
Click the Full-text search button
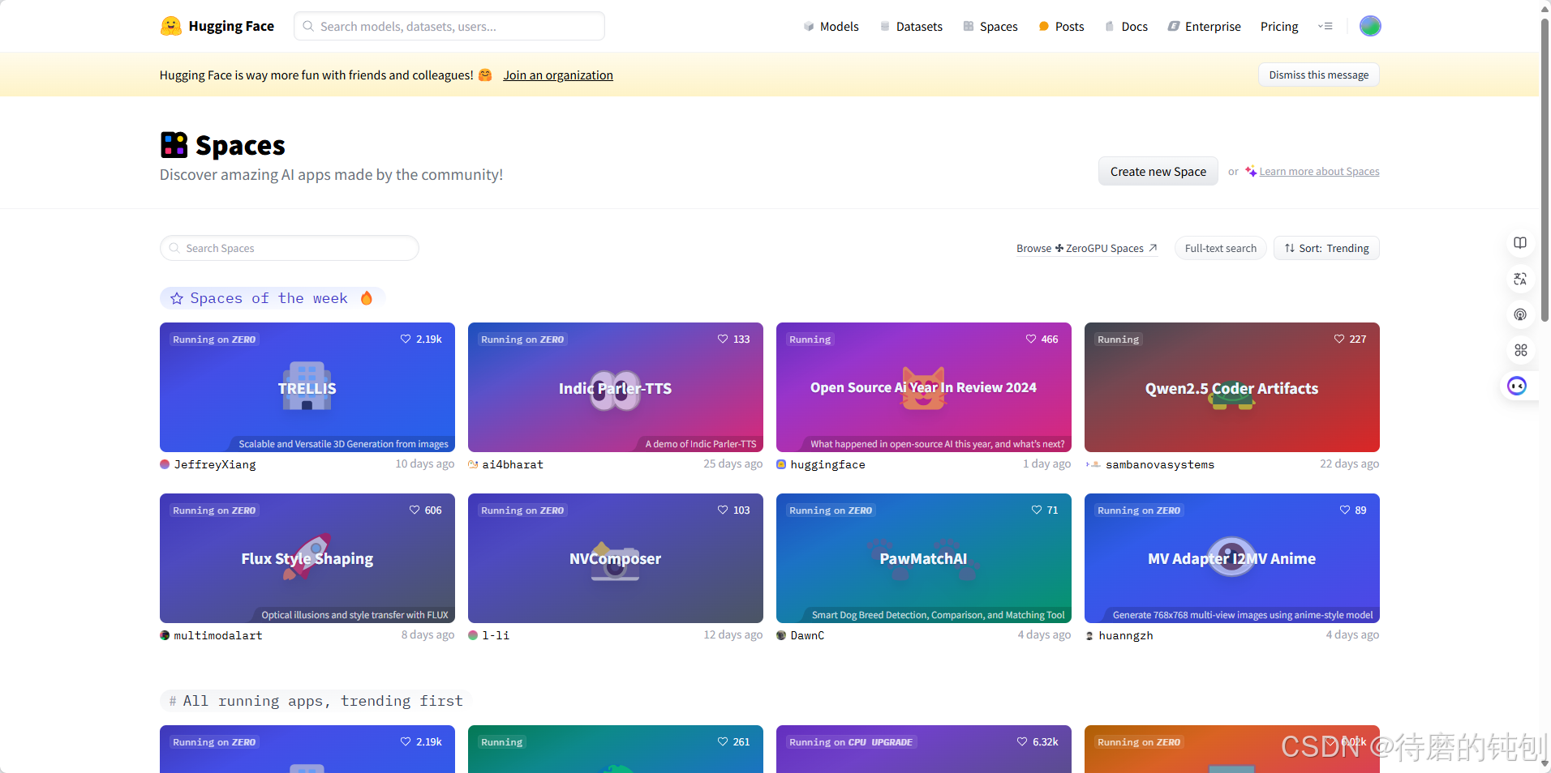click(1220, 248)
